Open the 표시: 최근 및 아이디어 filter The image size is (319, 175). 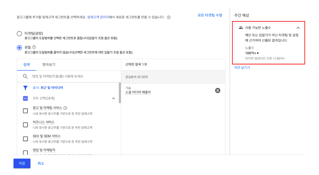[48, 88]
